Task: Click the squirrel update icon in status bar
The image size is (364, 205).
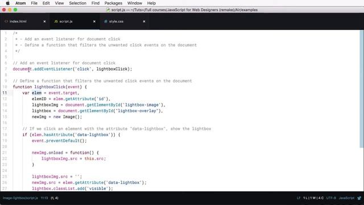Action: click(359, 198)
